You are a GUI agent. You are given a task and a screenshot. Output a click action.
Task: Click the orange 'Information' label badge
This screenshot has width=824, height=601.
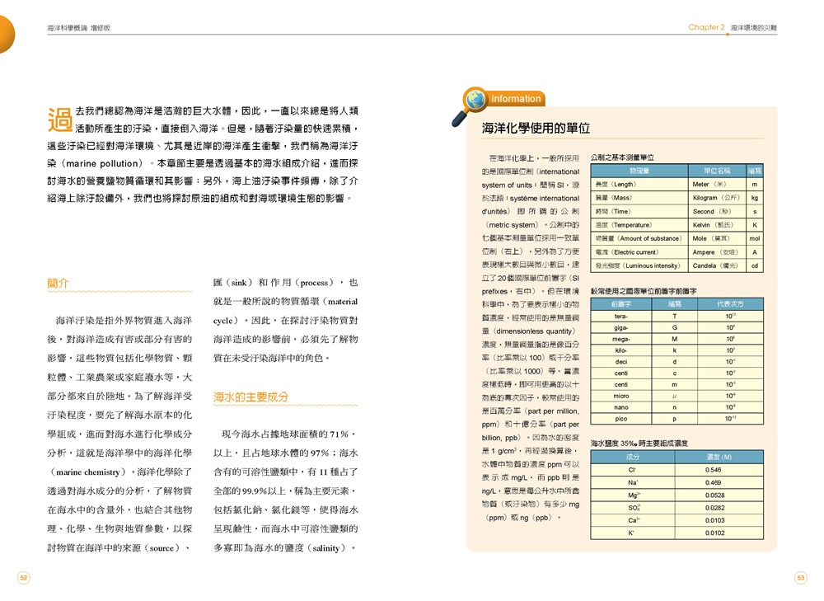click(x=516, y=99)
